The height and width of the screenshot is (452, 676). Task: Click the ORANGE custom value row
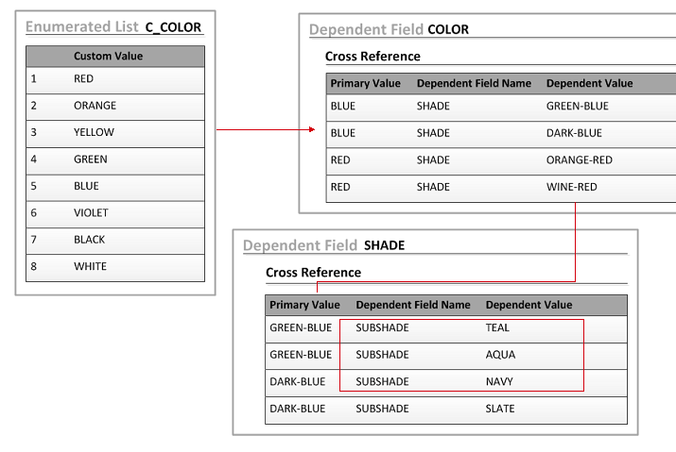click(95, 106)
